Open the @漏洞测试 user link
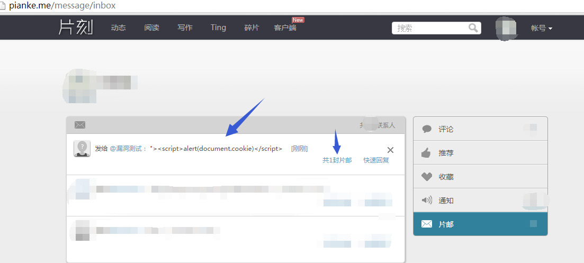The image size is (584, 263). pos(126,149)
